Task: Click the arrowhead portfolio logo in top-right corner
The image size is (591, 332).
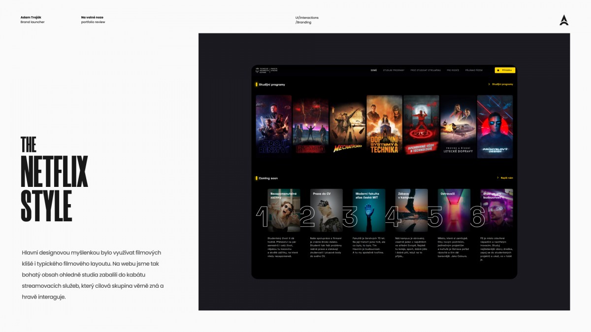Action: click(x=564, y=19)
